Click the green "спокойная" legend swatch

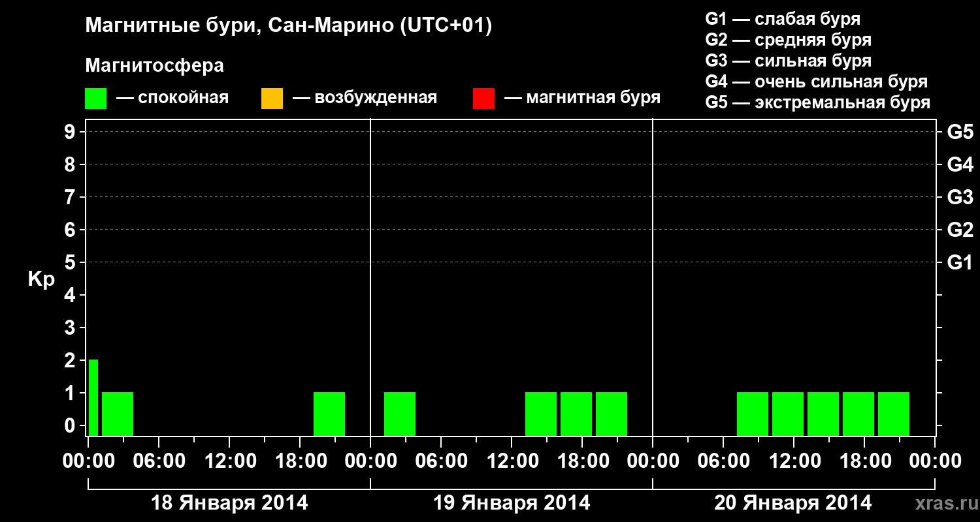coord(96,99)
